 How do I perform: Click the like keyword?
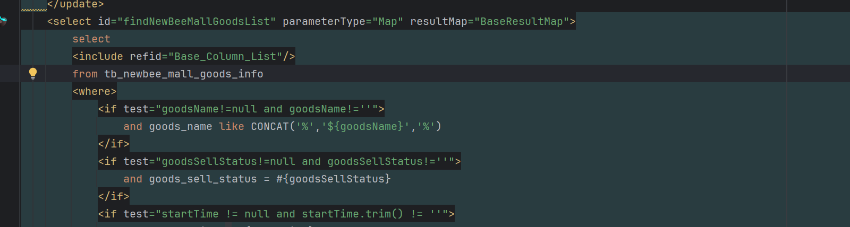(231, 127)
